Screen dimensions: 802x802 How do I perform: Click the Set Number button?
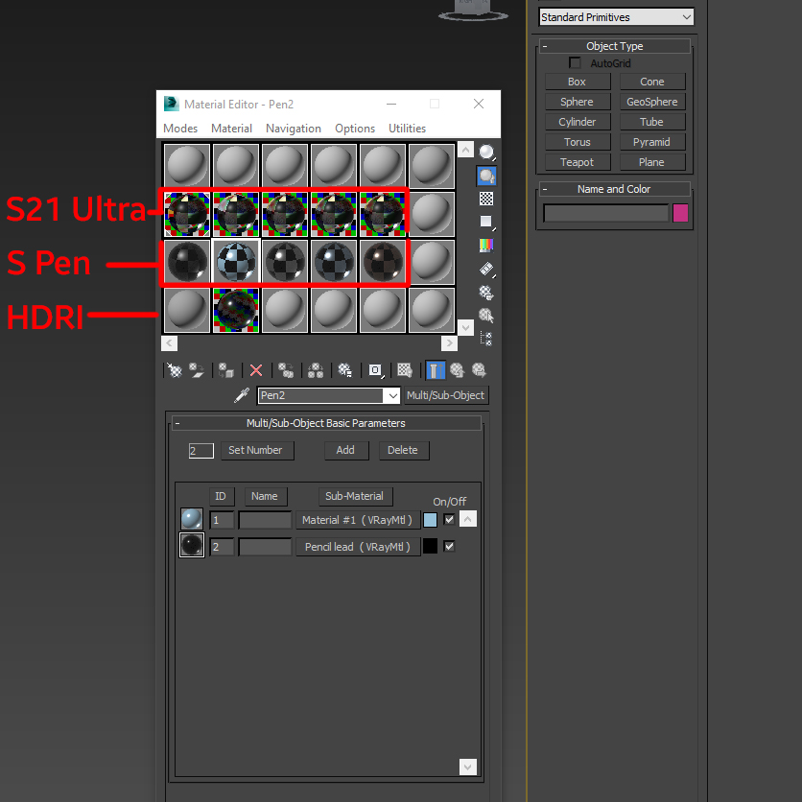pos(257,451)
